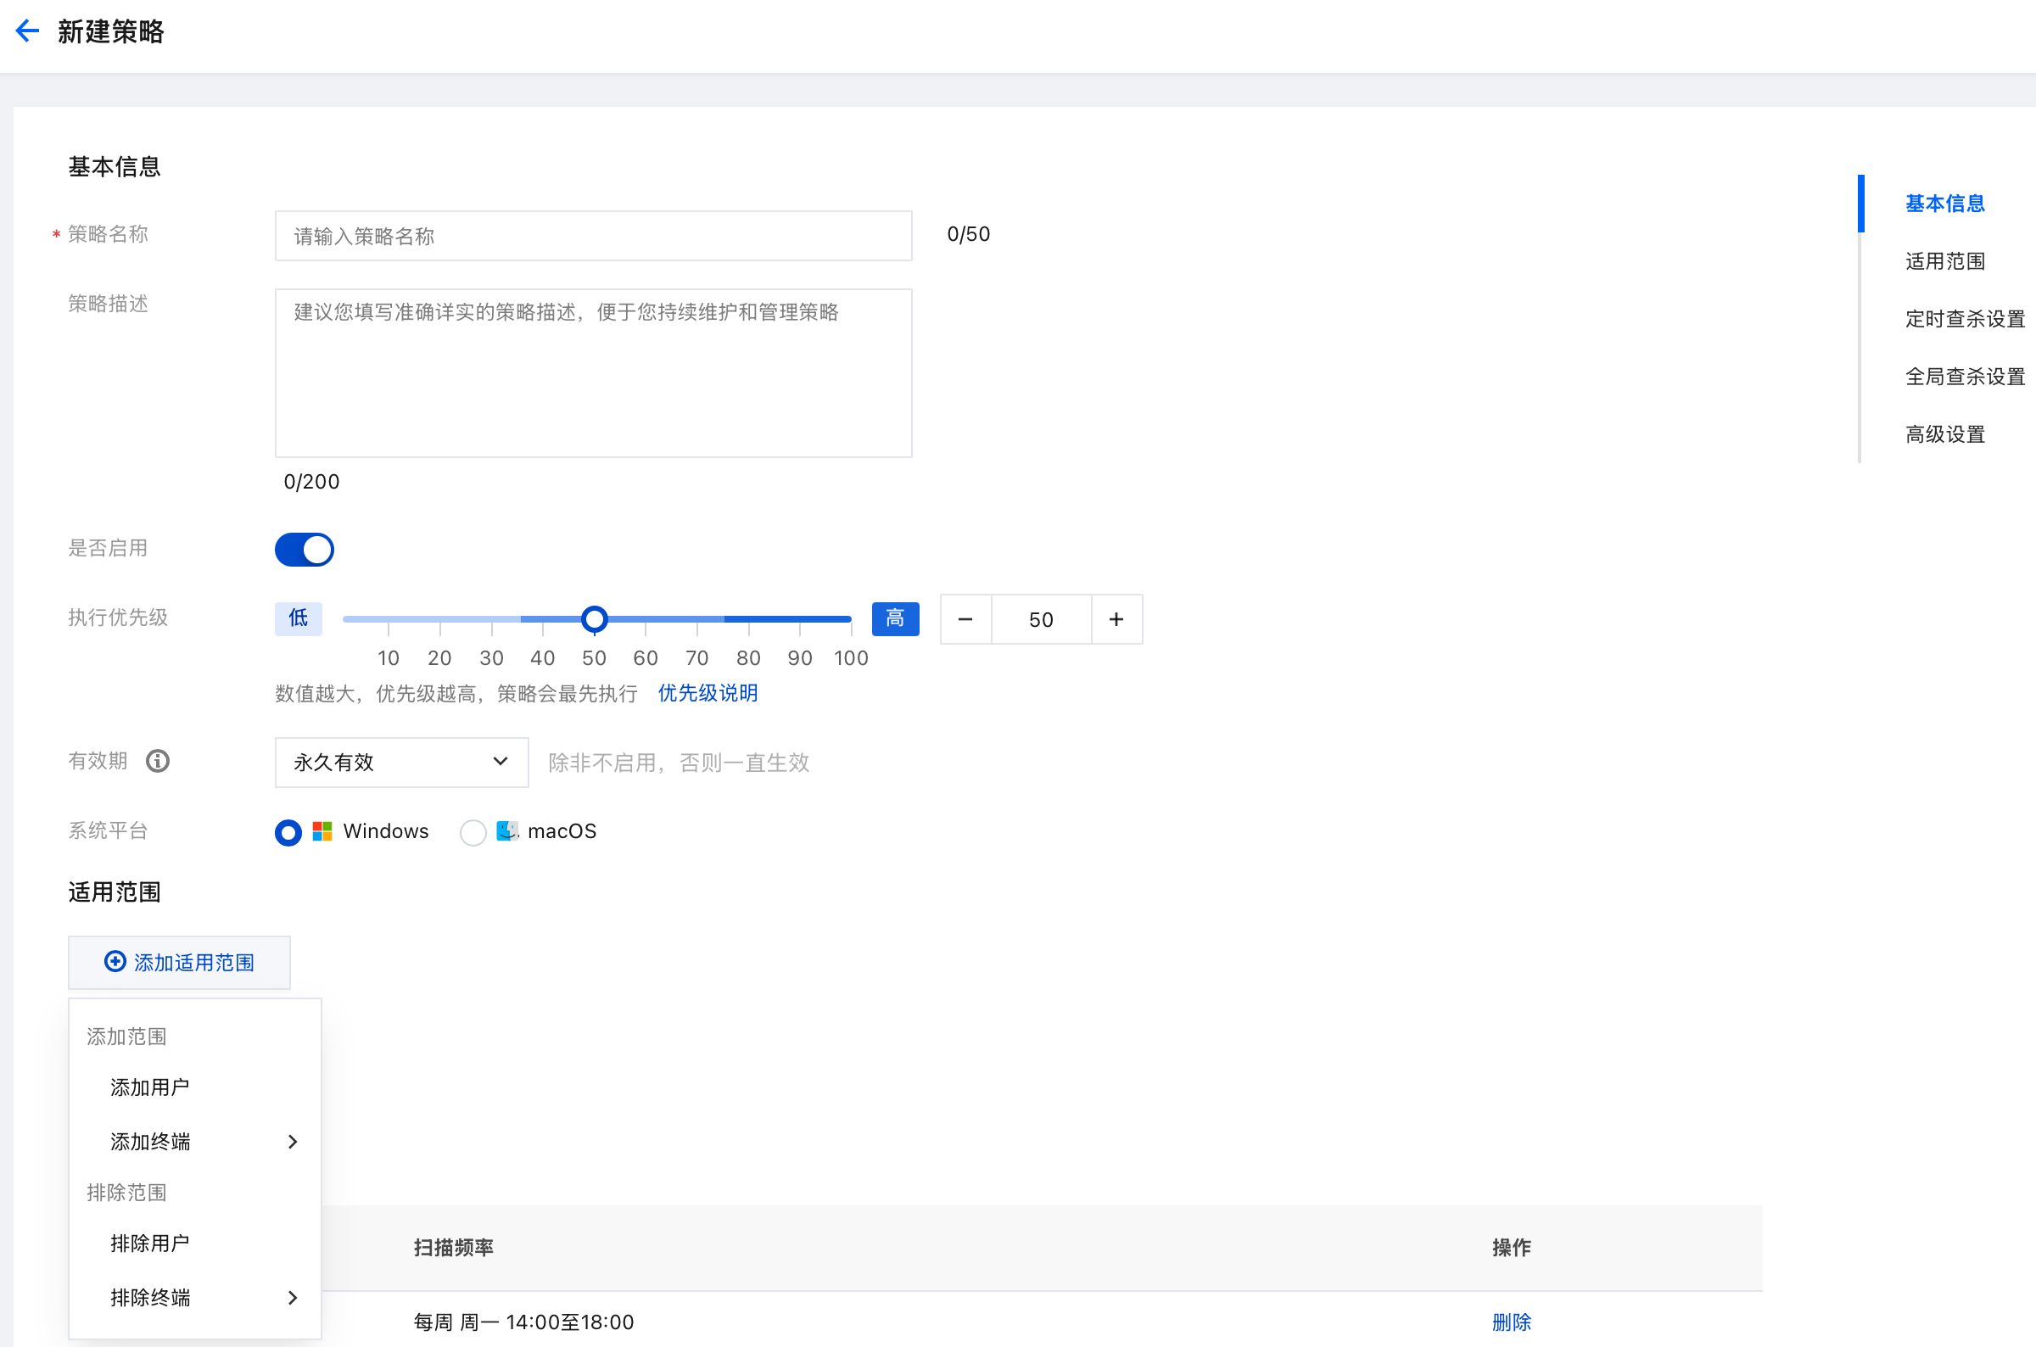Click the plus stepper for priority value
The image size is (2036, 1347).
coord(1116,619)
